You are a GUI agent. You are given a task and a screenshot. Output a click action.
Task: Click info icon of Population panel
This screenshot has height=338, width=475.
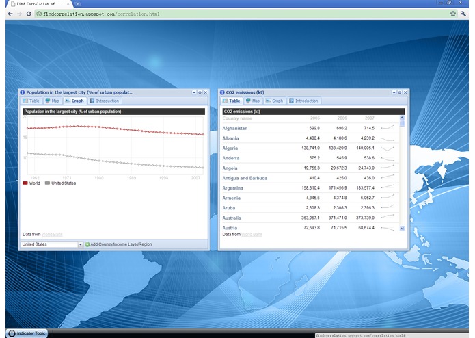tap(22, 92)
